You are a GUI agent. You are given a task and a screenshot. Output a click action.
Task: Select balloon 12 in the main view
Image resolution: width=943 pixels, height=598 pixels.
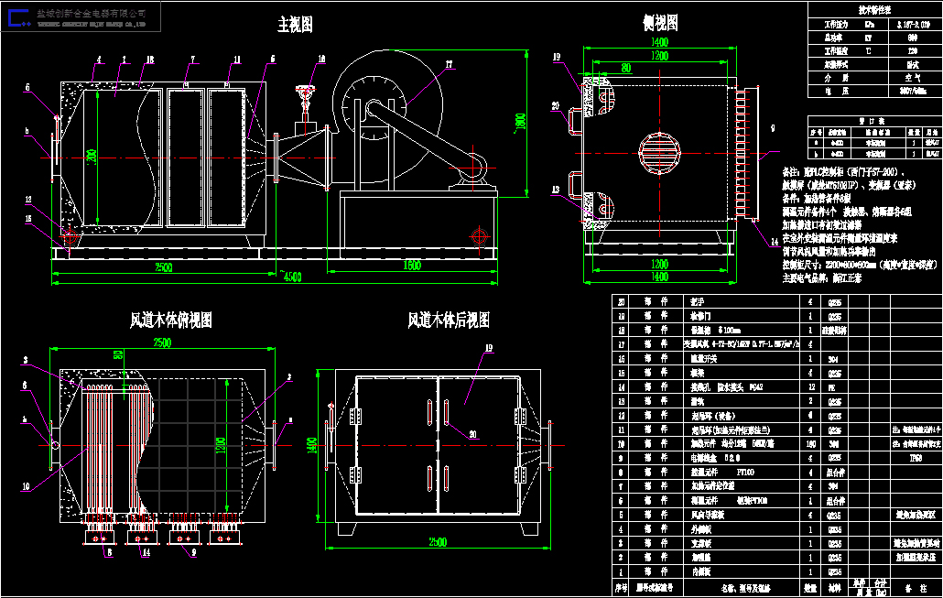click(x=28, y=200)
